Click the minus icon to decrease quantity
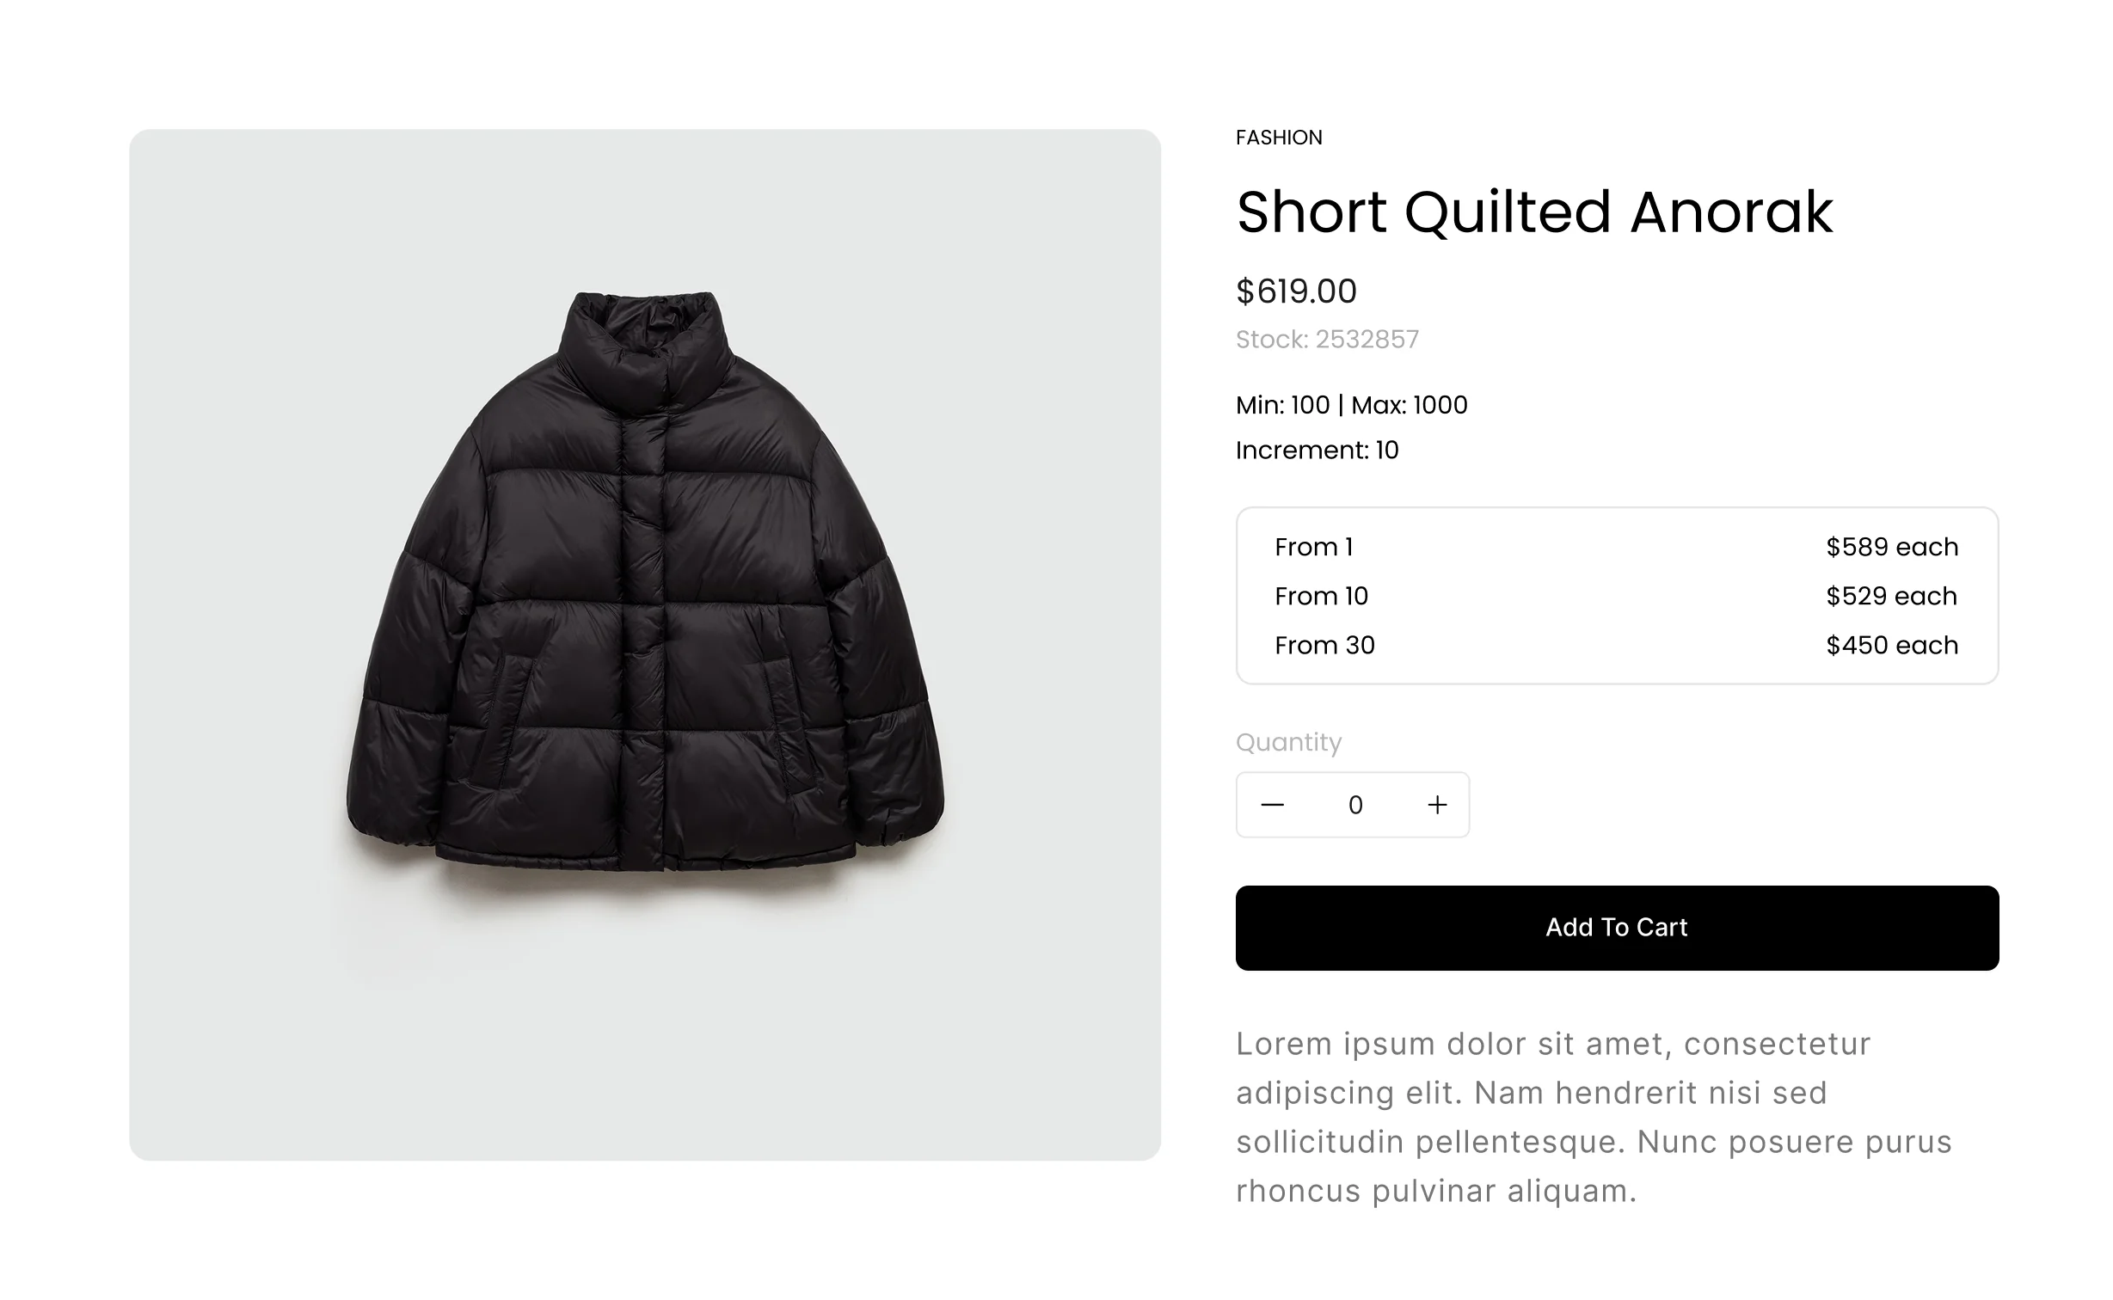This screenshot has height=1300, width=2113. coord(1272,805)
